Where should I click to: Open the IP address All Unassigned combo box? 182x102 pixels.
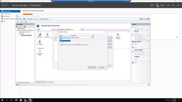tap(81, 37)
